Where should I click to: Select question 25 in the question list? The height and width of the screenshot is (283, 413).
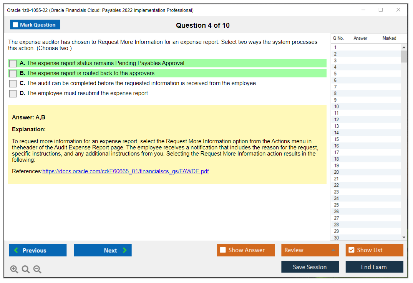[337, 205]
